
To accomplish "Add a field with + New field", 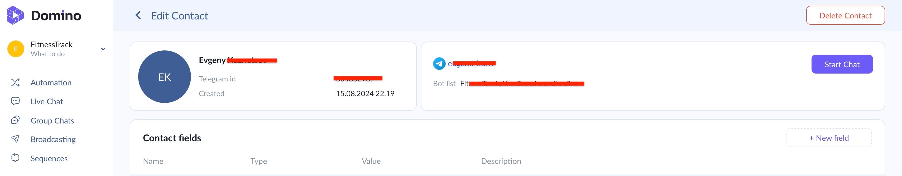I will pyautogui.click(x=829, y=138).
